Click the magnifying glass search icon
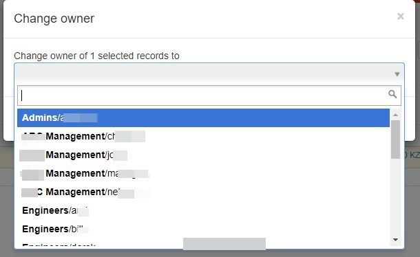The image size is (420, 257). [392, 94]
